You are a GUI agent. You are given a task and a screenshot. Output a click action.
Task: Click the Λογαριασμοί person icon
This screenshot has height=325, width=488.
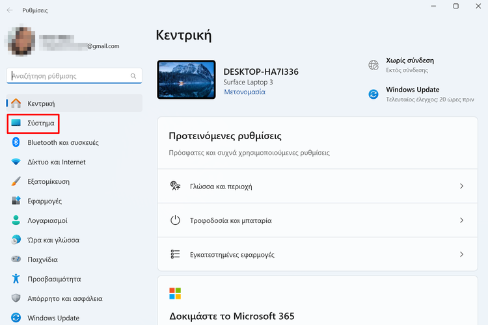(x=16, y=220)
